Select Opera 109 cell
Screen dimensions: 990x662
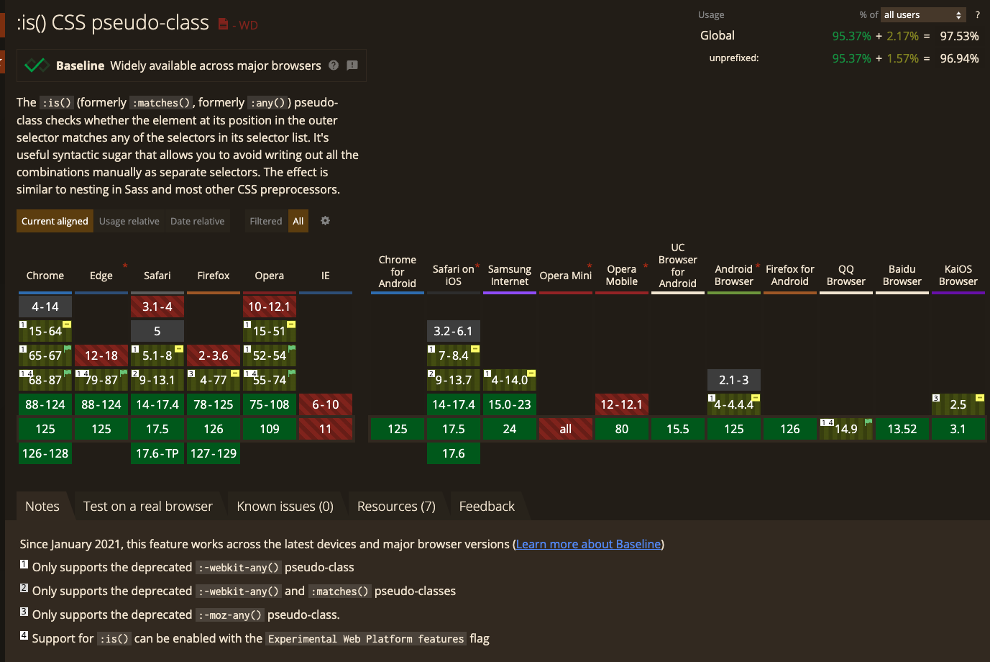pyautogui.click(x=270, y=429)
